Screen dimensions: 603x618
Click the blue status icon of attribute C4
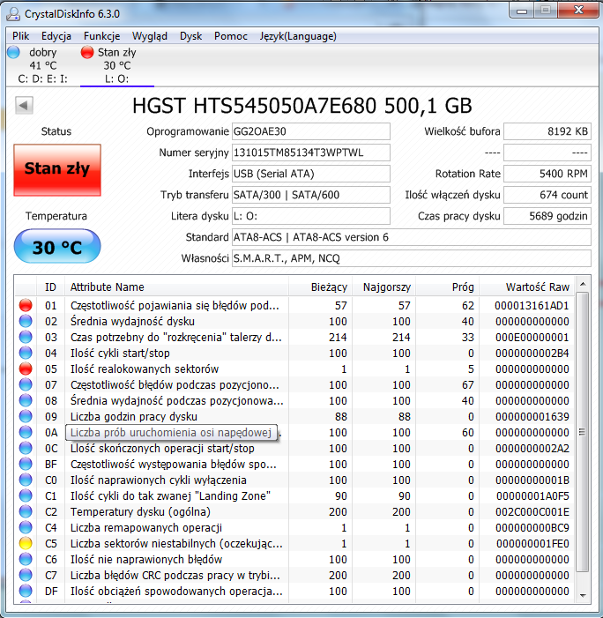click(x=26, y=527)
